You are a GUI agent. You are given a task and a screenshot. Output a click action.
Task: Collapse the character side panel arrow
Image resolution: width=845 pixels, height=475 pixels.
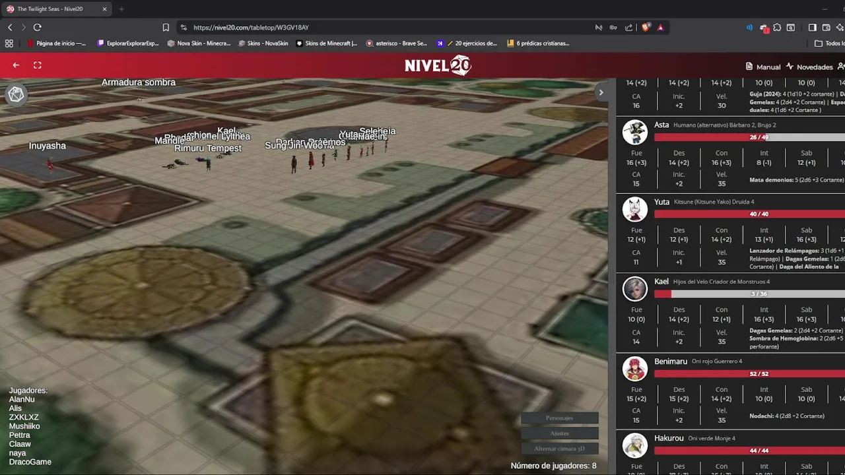(601, 93)
